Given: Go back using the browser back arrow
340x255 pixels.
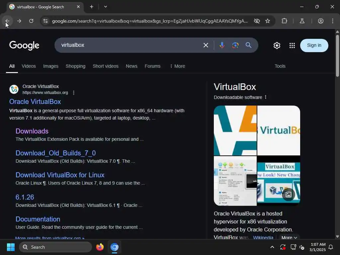Looking at the screenshot, I should [7, 21].
